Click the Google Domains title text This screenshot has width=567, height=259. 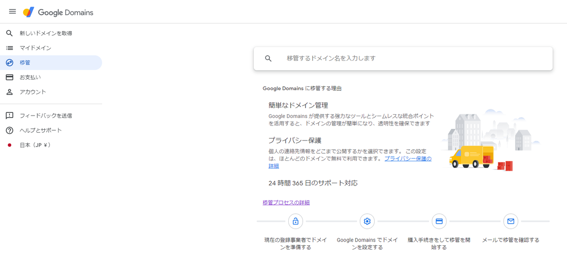coord(66,12)
